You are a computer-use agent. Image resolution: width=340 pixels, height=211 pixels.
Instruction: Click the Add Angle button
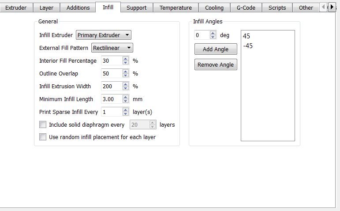tap(216, 49)
